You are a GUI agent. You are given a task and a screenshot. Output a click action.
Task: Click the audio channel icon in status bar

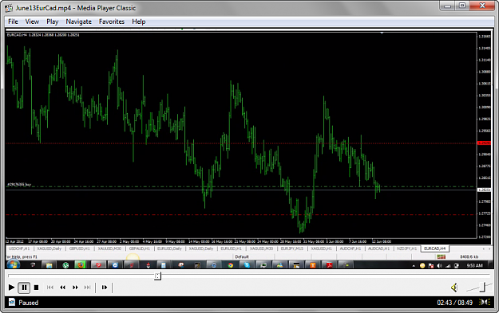(x=485, y=302)
